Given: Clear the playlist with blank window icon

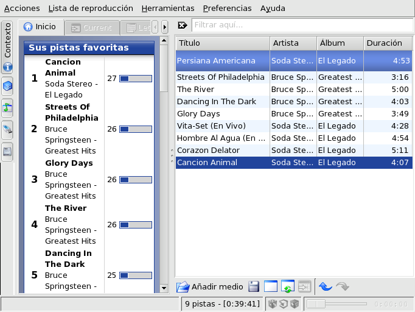Looking at the screenshot, I should pos(271,286).
